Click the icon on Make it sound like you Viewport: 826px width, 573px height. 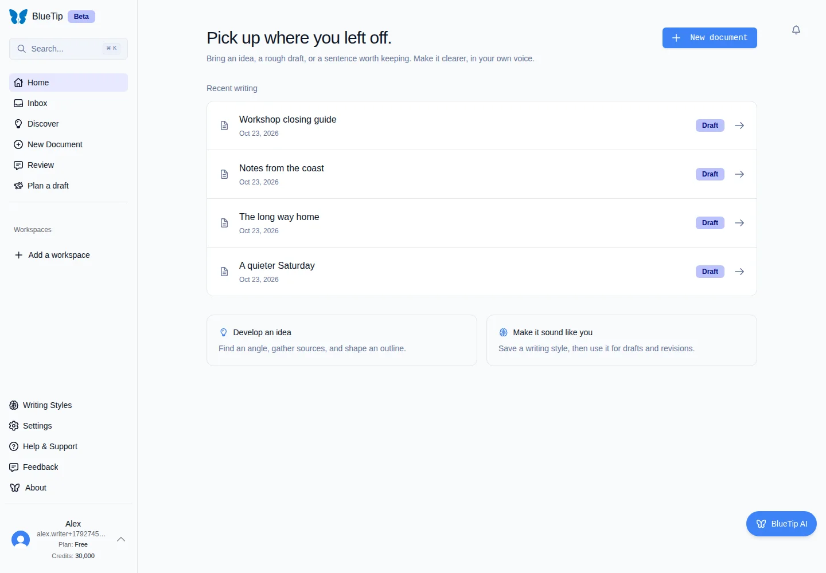pos(504,332)
